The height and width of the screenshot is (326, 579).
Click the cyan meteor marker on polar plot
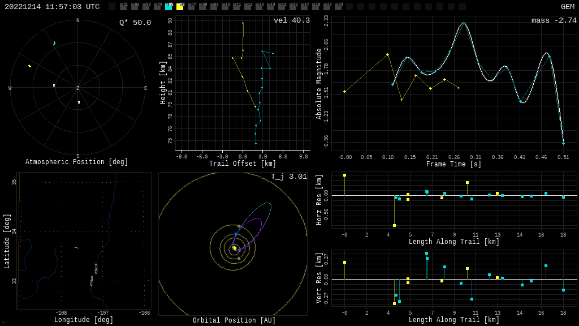(54, 43)
